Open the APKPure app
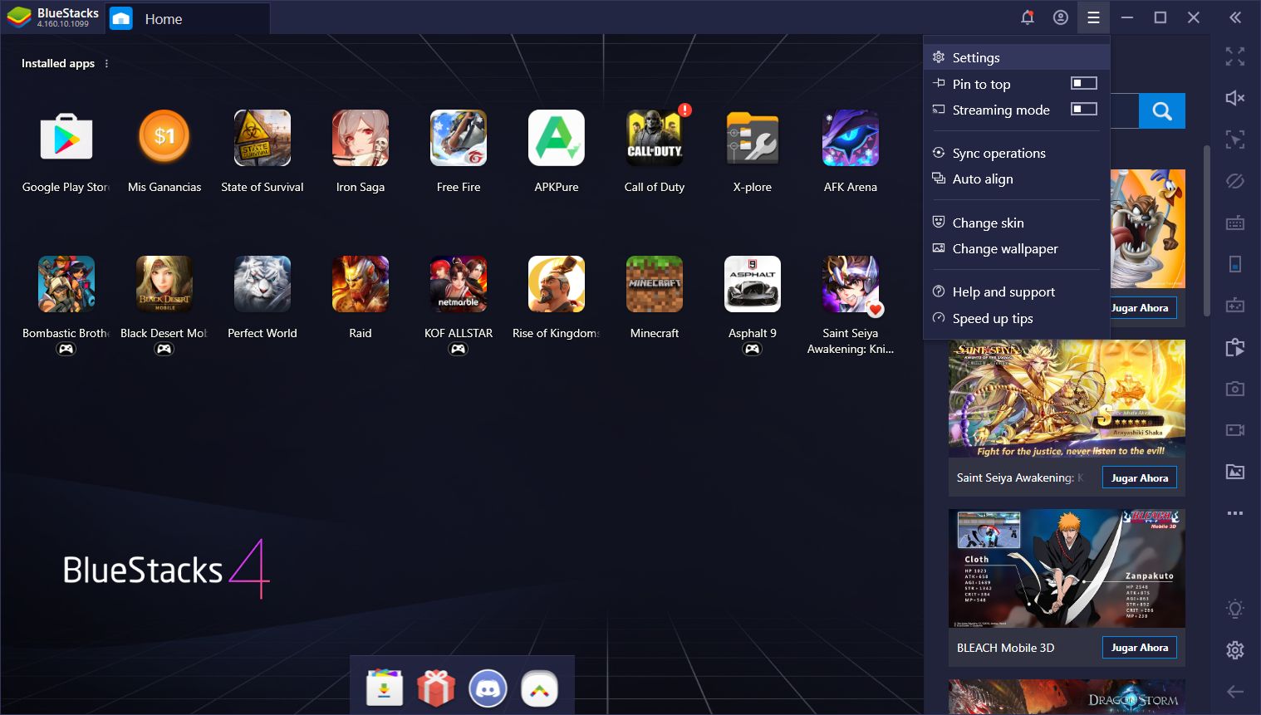The image size is (1261, 715). [557, 138]
